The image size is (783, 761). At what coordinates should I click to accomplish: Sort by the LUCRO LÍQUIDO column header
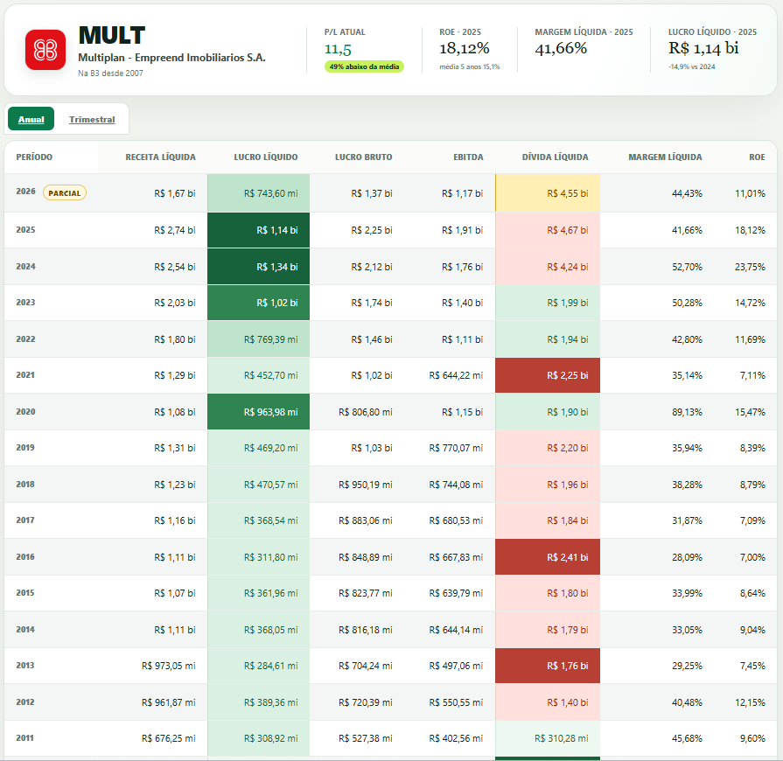click(x=266, y=157)
